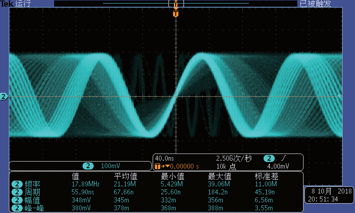Select the 周期 measurement row label
The image size is (355, 213).
(34, 192)
